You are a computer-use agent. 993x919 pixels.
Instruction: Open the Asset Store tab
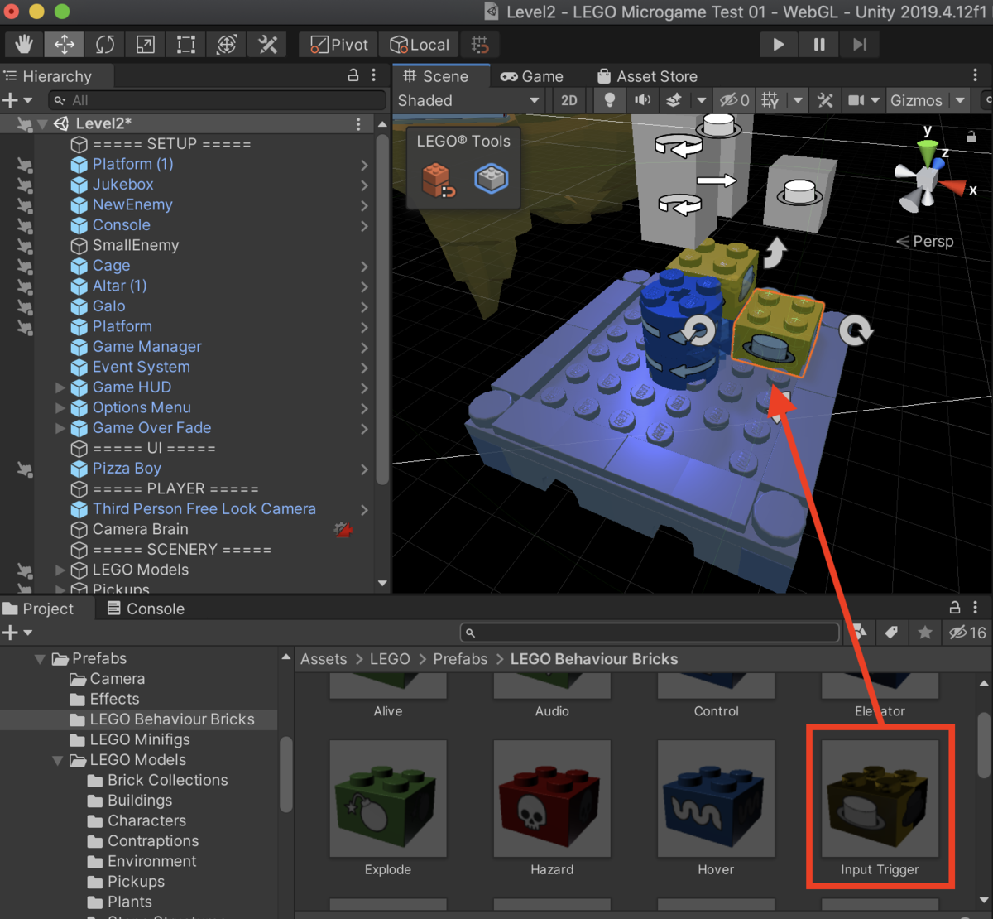pyautogui.click(x=647, y=76)
